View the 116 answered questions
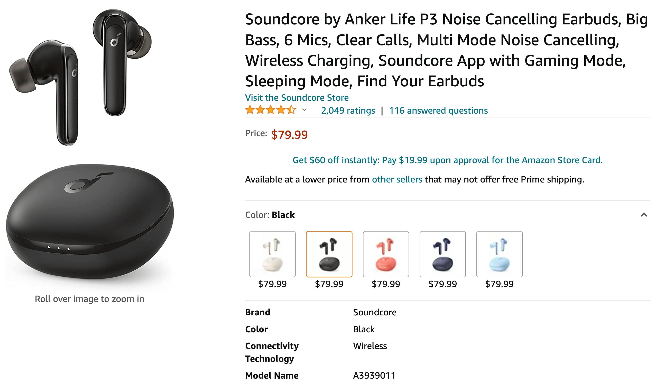Viewport: 665px width, 384px height. (438, 111)
